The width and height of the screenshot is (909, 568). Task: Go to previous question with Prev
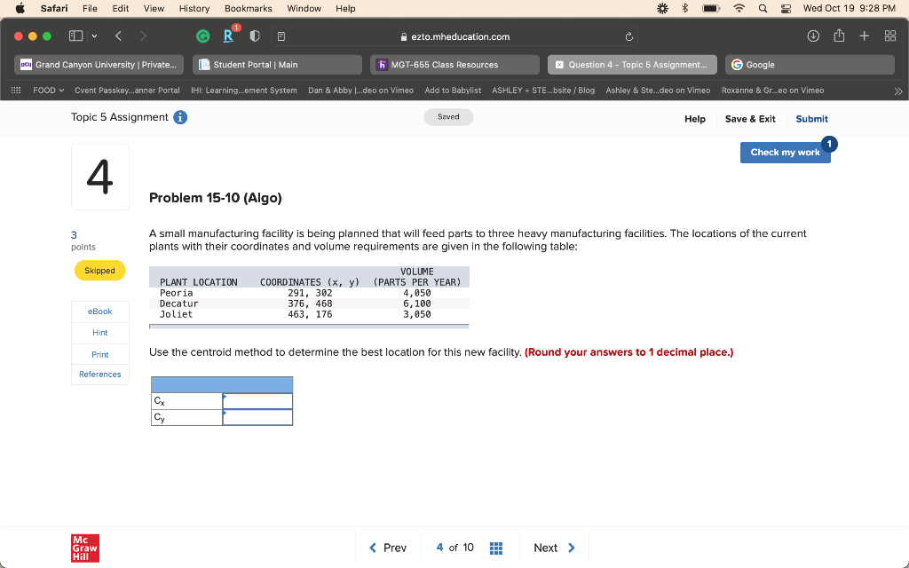coord(388,548)
